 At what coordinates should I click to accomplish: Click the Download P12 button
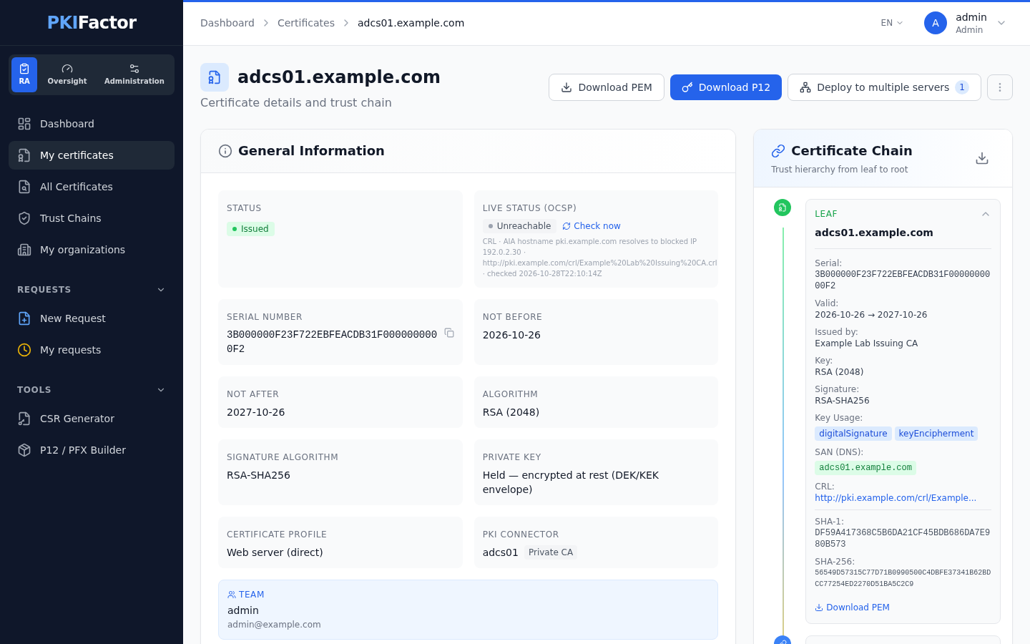click(x=726, y=87)
